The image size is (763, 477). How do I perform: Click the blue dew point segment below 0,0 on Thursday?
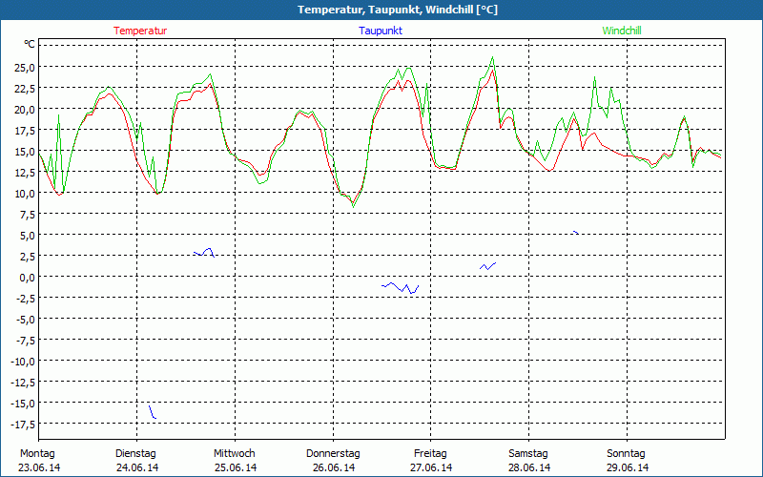[x=401, y=287]
